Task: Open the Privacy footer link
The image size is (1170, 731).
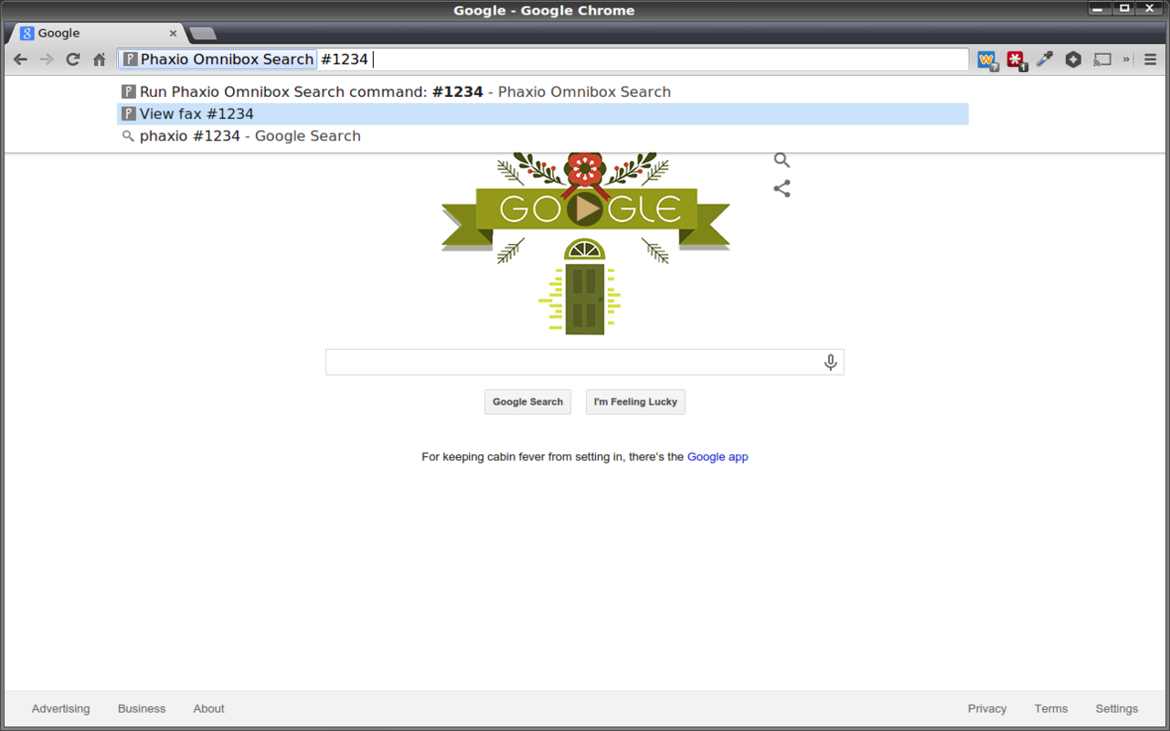Action: 987,709
